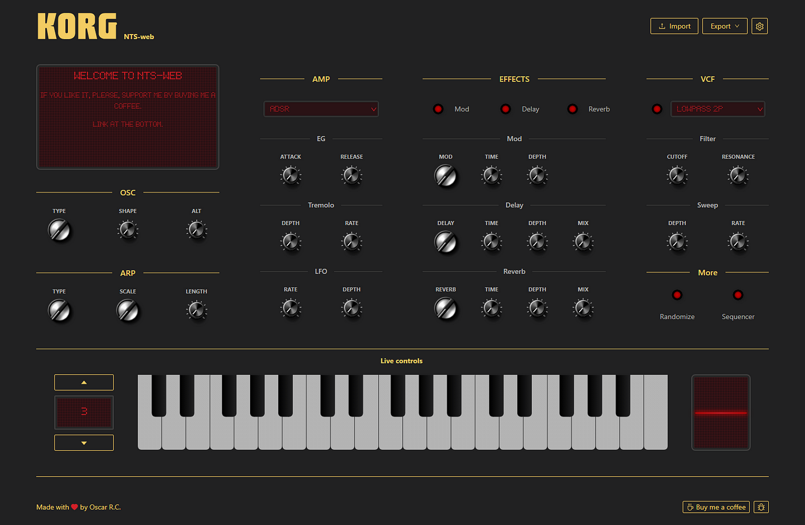This screenshot has height=525, width=805.
Task: Click the Filter CUTOFF knob
Action: click(677, 175)
